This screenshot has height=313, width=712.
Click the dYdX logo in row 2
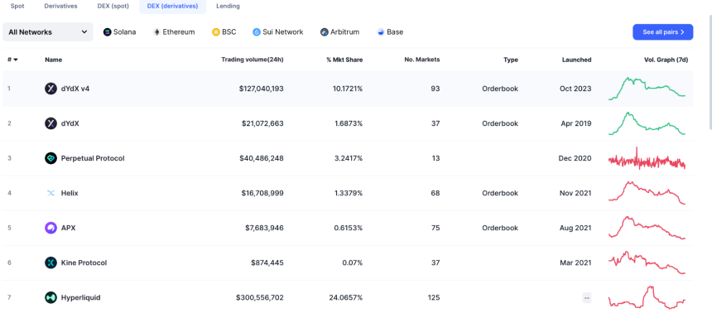point(51,123)
